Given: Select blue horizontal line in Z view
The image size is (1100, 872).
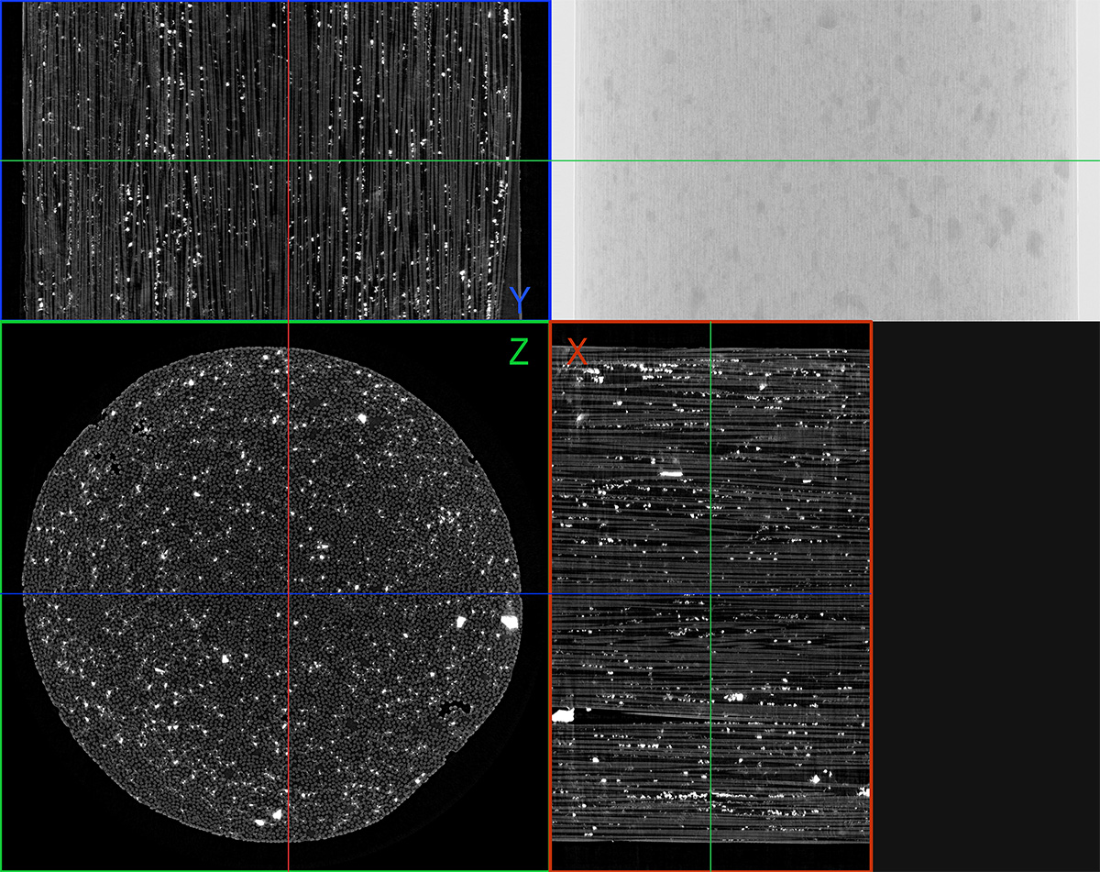Looking at the screenshot, I should 137,594.
